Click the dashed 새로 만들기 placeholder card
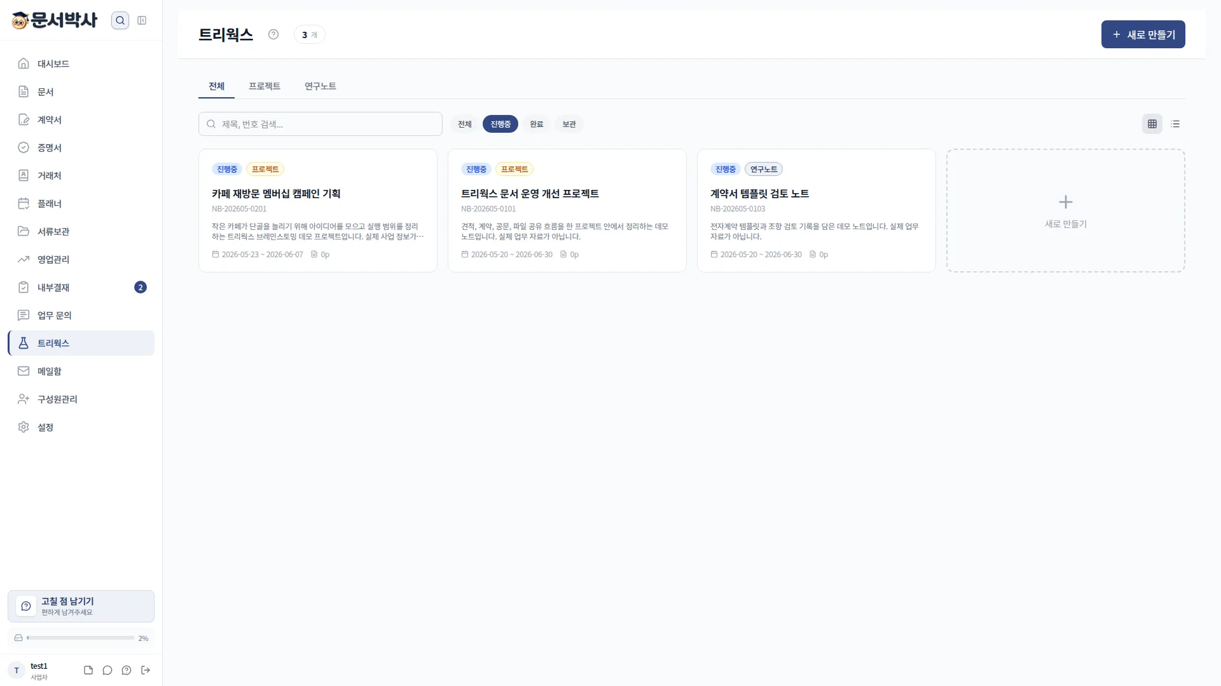This screenshot has width=1221, height=686. (x=1066, y=211)
